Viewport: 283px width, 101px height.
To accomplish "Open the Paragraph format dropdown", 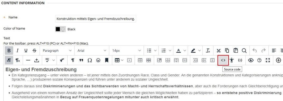I will click(x=57, y=51).
